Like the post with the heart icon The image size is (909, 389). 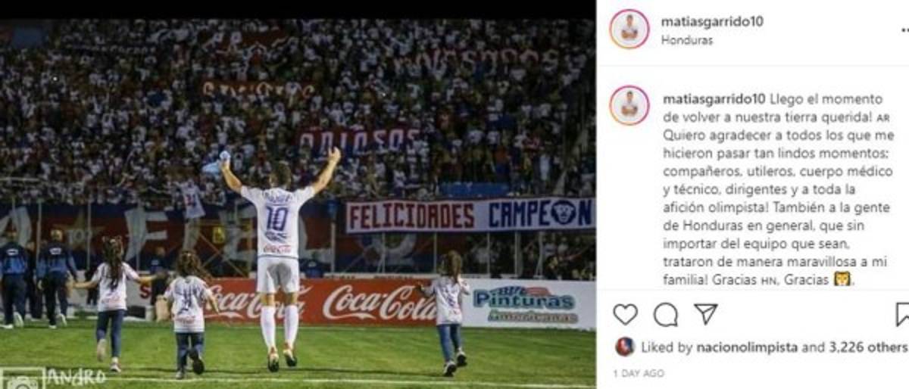click(x=625, y=314)
